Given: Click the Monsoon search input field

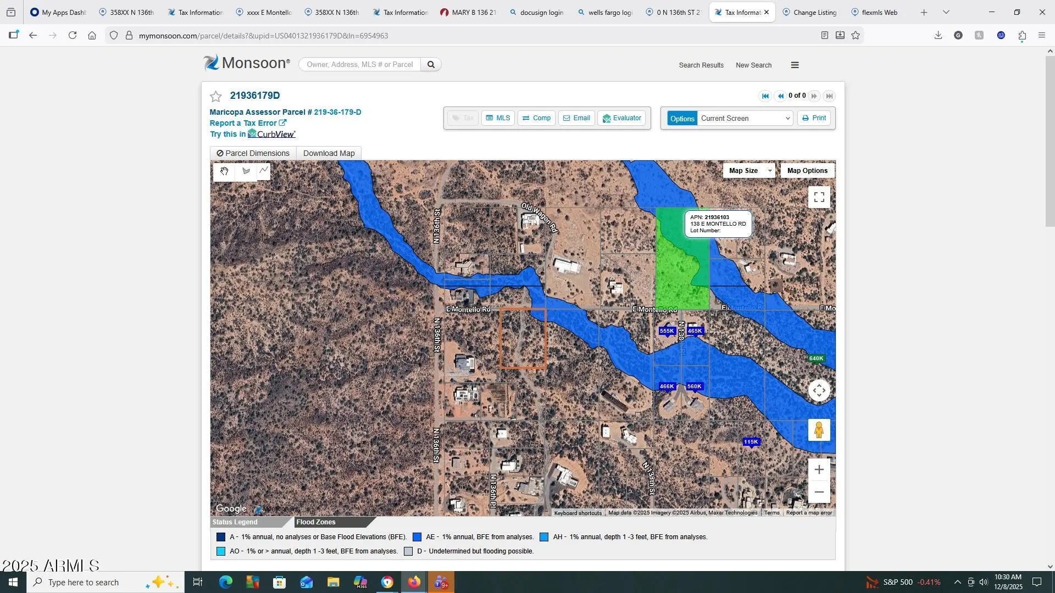Looking at the screenshot, I should coord(360,65).
